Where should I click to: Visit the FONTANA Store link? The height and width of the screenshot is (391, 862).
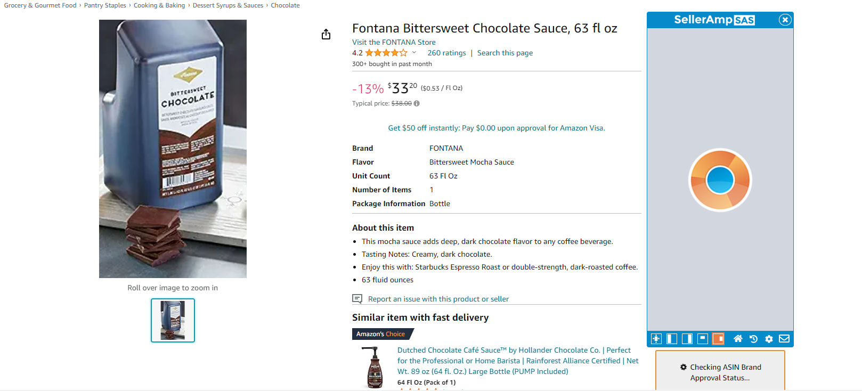pyautogui.click(x=394, y=42)
